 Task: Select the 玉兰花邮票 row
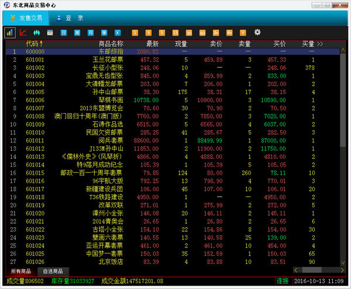[x=173, y=60]
